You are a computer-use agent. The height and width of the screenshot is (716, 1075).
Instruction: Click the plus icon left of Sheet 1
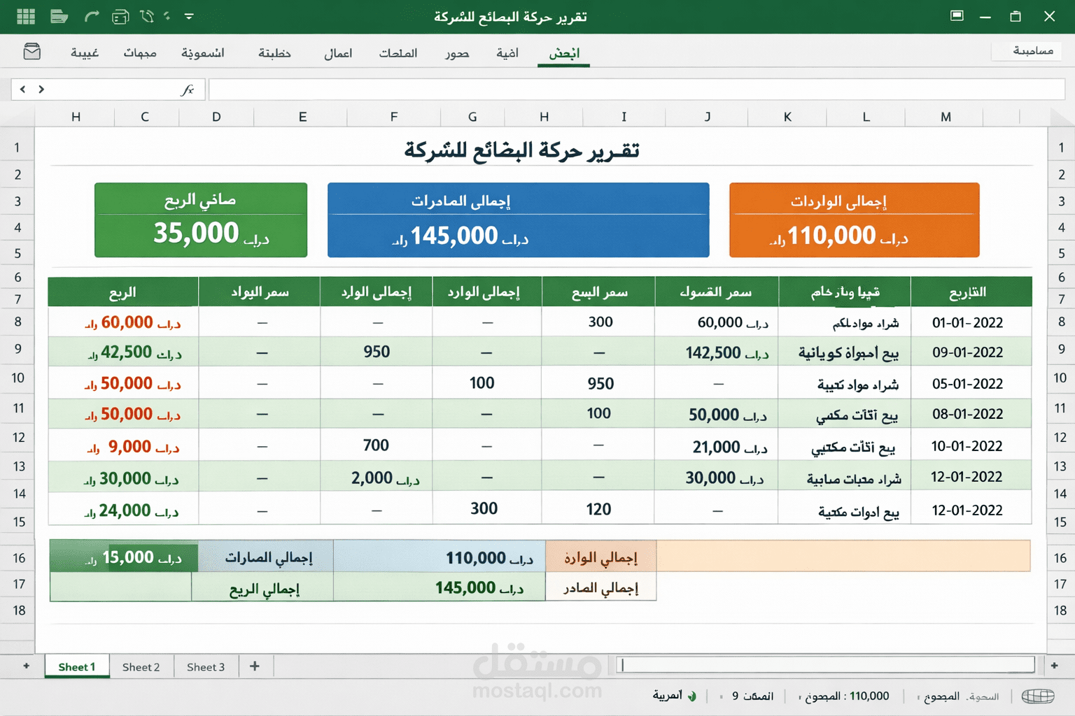(26, 666)
